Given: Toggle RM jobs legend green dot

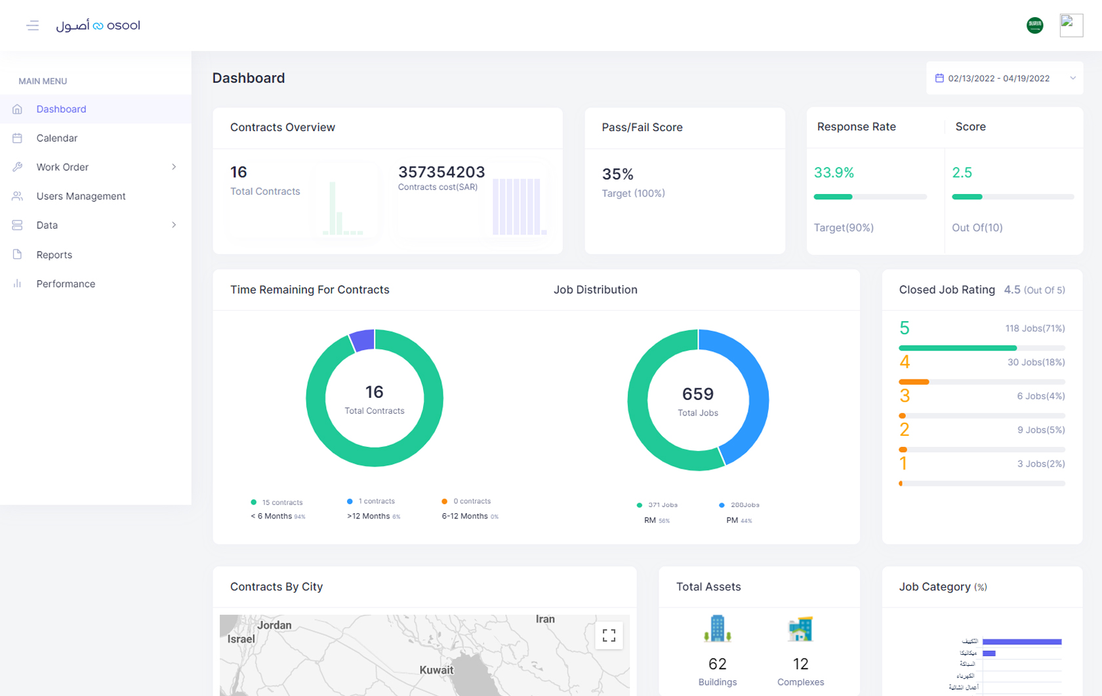Looking at the screenshot, I should click(639, 505).
